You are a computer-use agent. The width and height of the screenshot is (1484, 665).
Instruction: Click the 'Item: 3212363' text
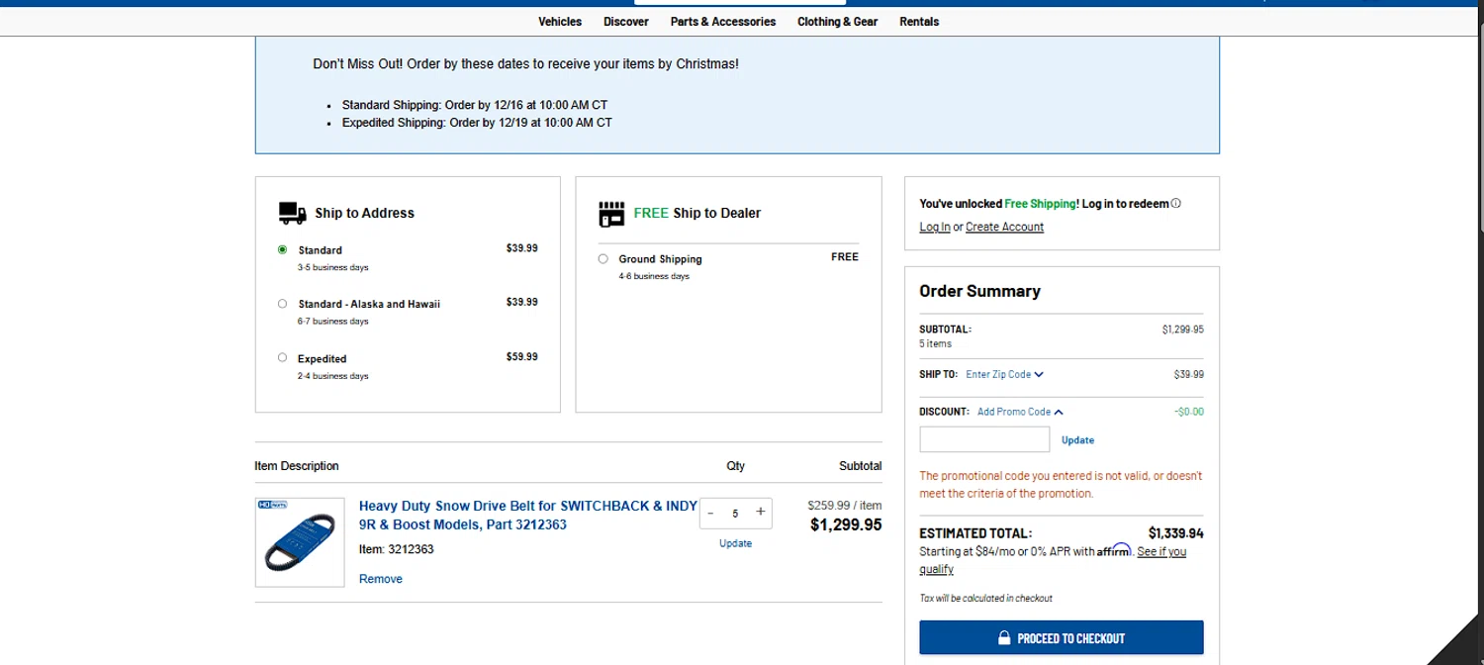coord(396,549)
